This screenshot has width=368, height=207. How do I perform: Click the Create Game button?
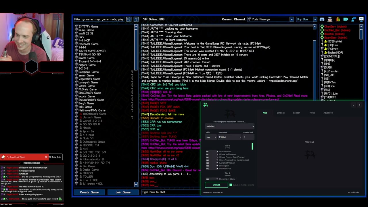pyautogui.click(x=89, y=192)
